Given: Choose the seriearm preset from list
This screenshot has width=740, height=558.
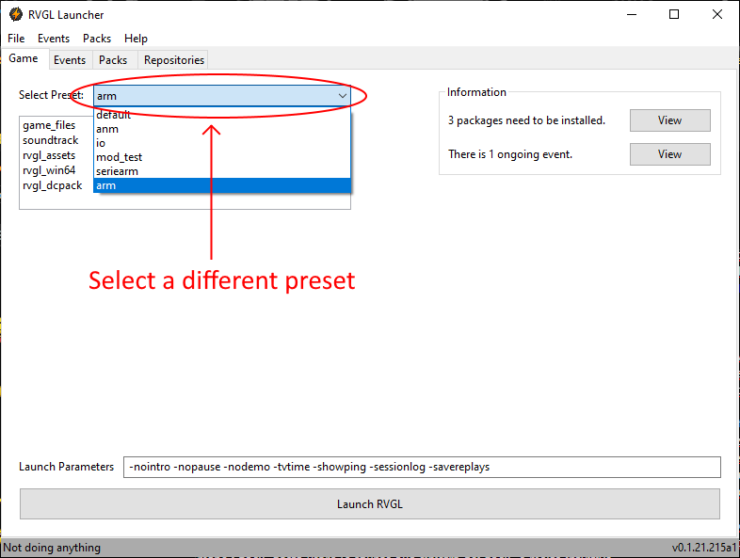Looking at the screenshot, I should point(222,171).
